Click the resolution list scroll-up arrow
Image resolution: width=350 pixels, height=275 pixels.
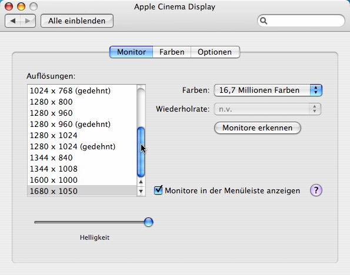click(141, 182)
